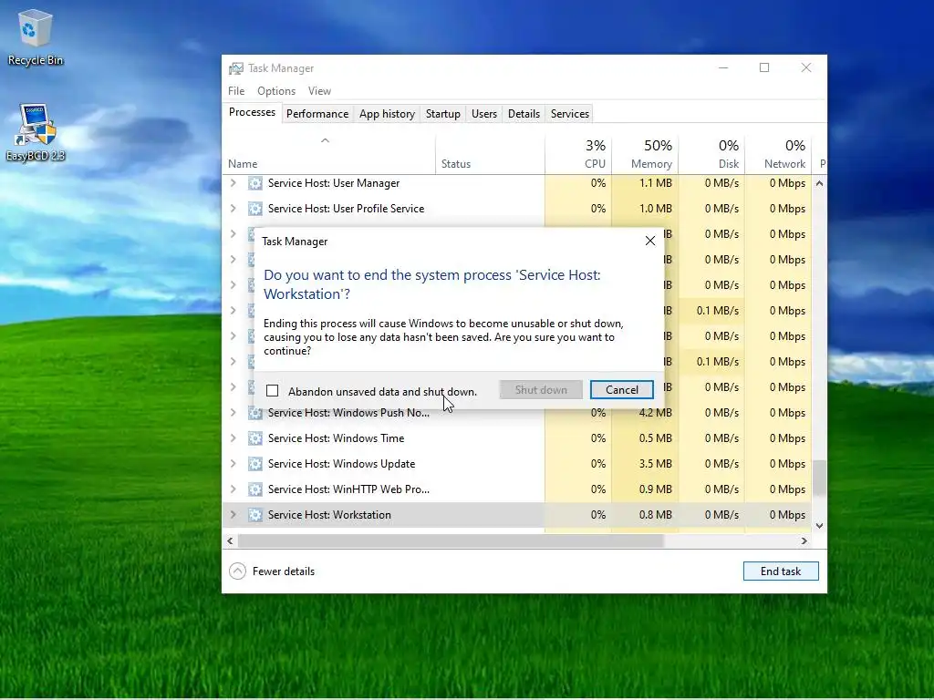The height and width of the screenshot is (700, 934).
Task: Click the scroll up arrow of process list
Action: (x=820, y=183)
